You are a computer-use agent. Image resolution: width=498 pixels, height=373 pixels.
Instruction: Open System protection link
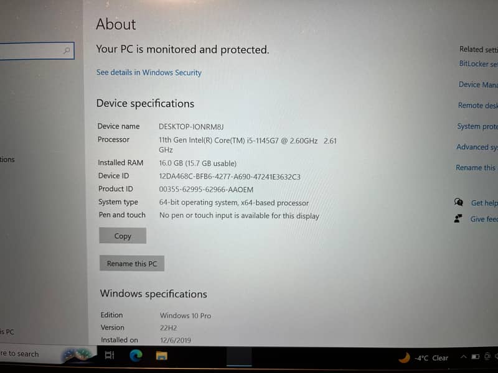pyautogui.click(x=478, y=127)
